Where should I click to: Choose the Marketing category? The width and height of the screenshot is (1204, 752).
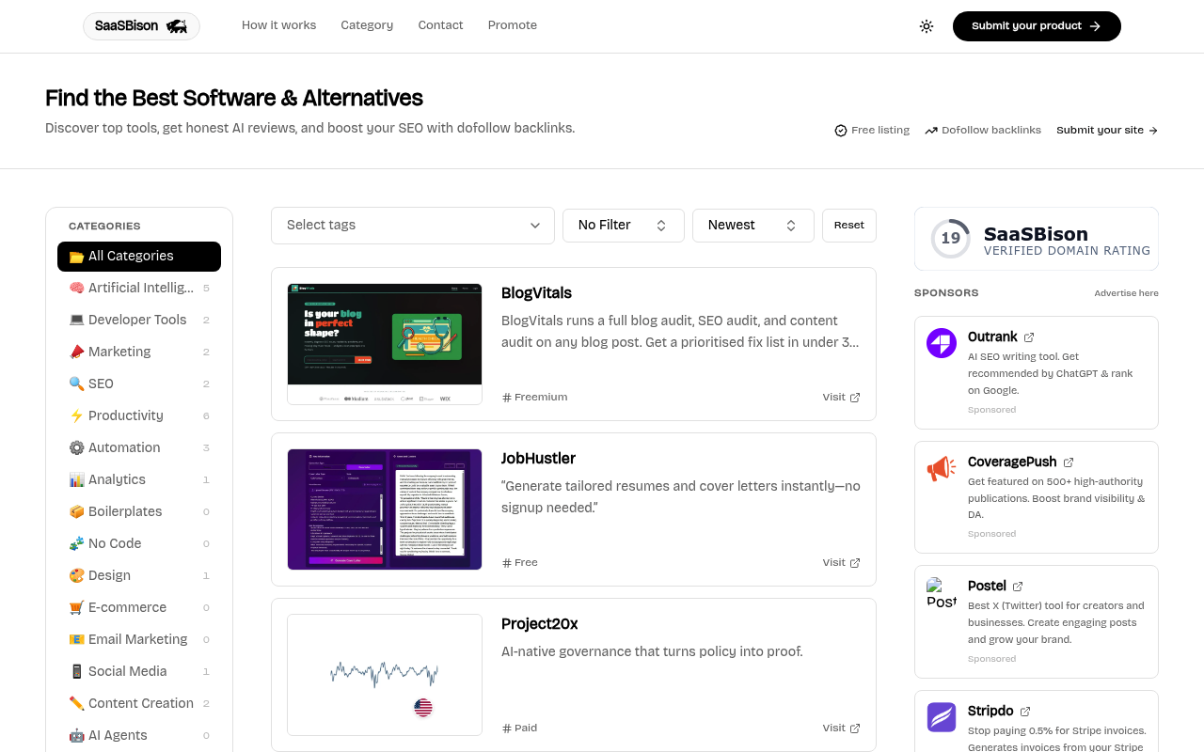click(x=139, y=352)
